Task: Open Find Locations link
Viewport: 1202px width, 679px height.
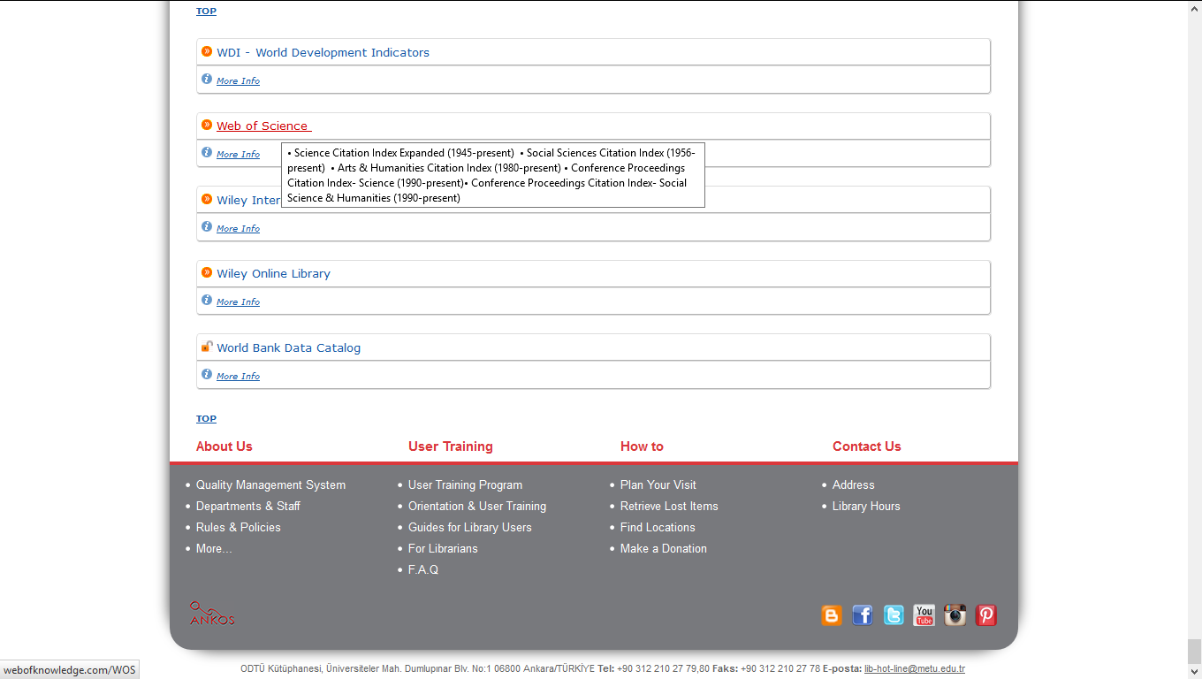Action: point(658,528)
